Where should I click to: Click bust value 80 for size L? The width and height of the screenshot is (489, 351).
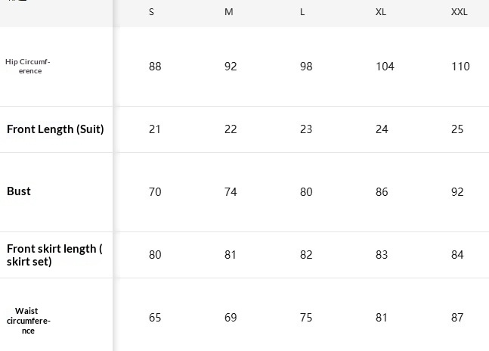306,192
